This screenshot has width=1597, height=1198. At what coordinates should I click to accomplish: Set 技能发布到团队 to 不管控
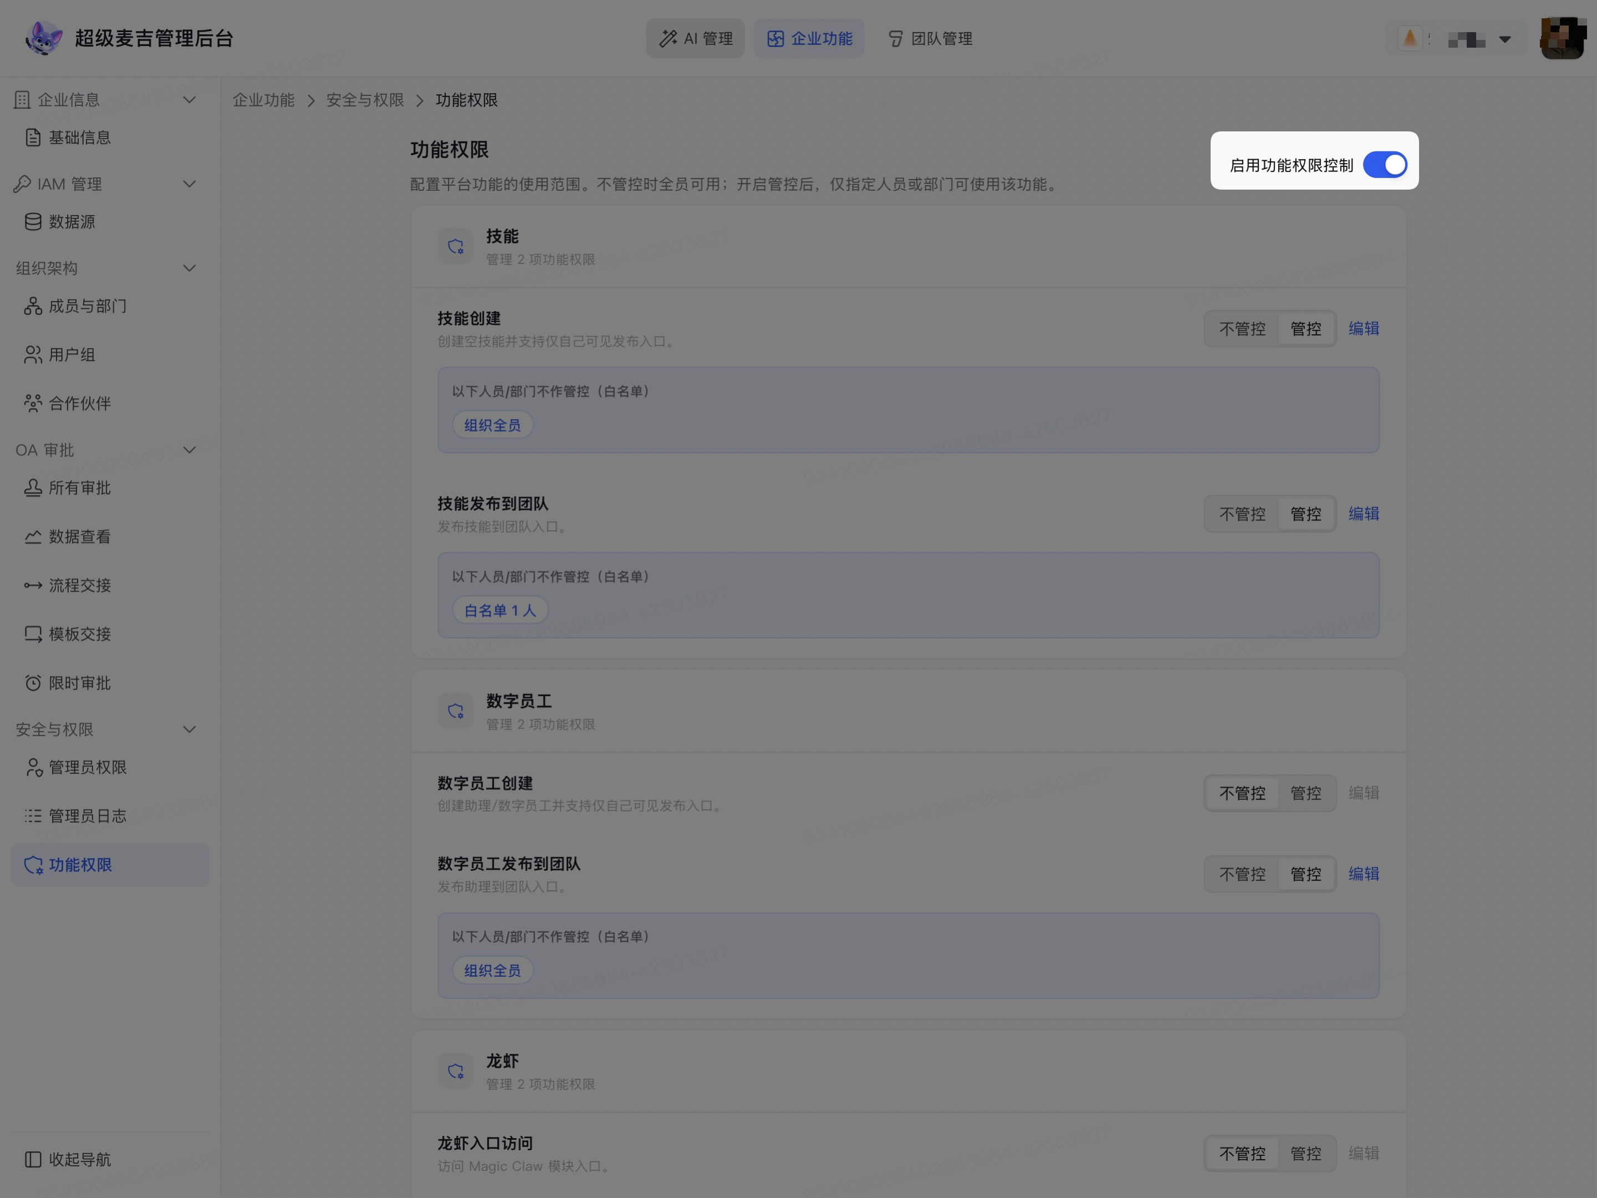1242,514
